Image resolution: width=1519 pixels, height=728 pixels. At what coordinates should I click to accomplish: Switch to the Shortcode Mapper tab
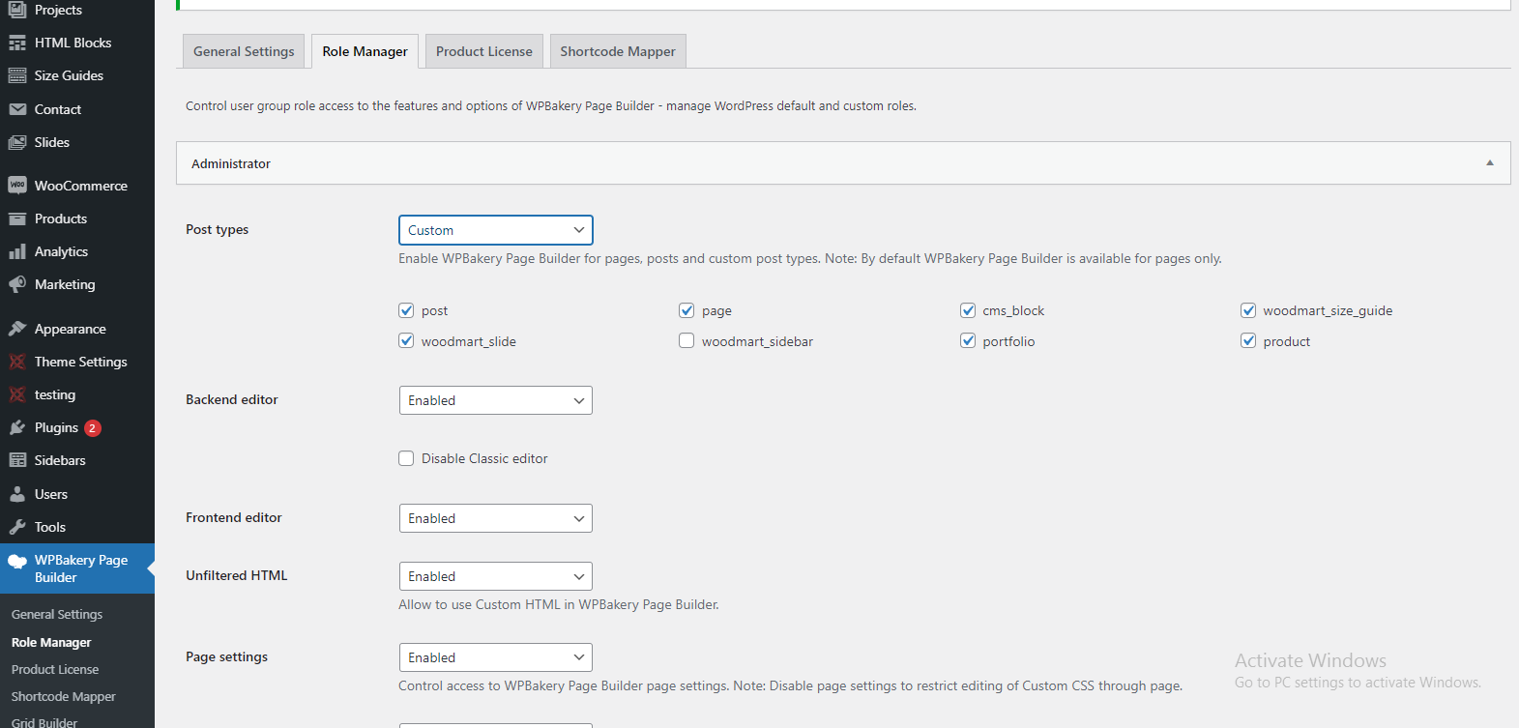point(618,51)
